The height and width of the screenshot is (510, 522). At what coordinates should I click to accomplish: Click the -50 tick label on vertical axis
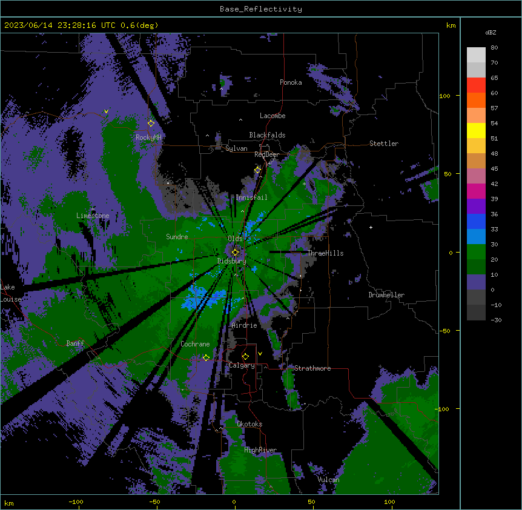pos(444,331)
